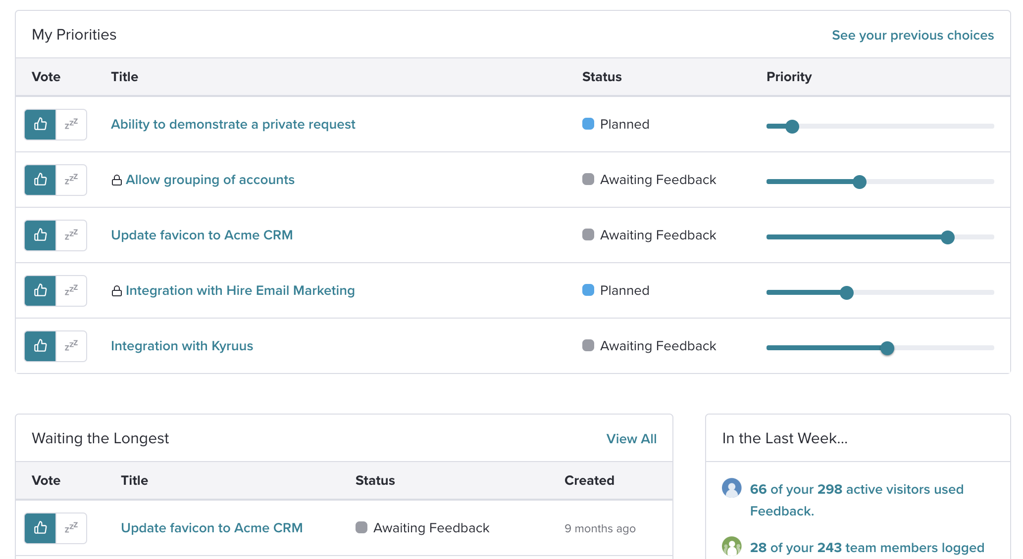This screenshot has height=559, width=1023.
Task: Click 'Vote' column header in Waiting the Longest
Action: [46, 480]
